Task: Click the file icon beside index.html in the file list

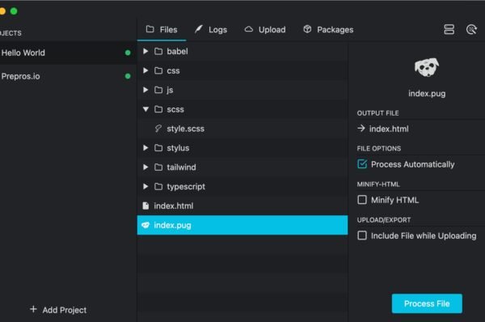Action: [145, 205]
